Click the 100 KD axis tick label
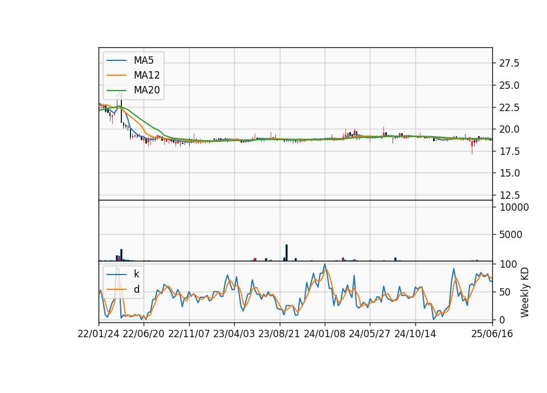 coord(508,264)
